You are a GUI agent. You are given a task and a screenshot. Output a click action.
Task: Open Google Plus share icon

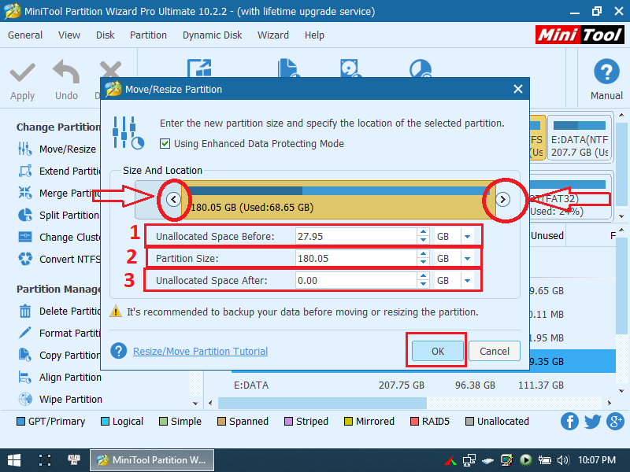click(615, 422)
